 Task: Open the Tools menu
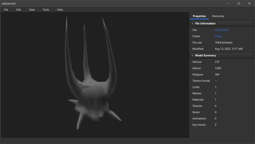click(46, 10)
